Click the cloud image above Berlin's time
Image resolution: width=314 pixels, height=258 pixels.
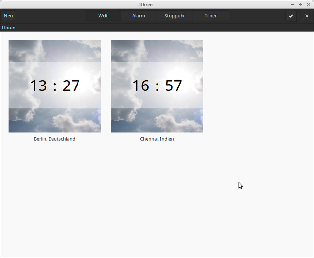pyautogui.click(x=54, y=51)
